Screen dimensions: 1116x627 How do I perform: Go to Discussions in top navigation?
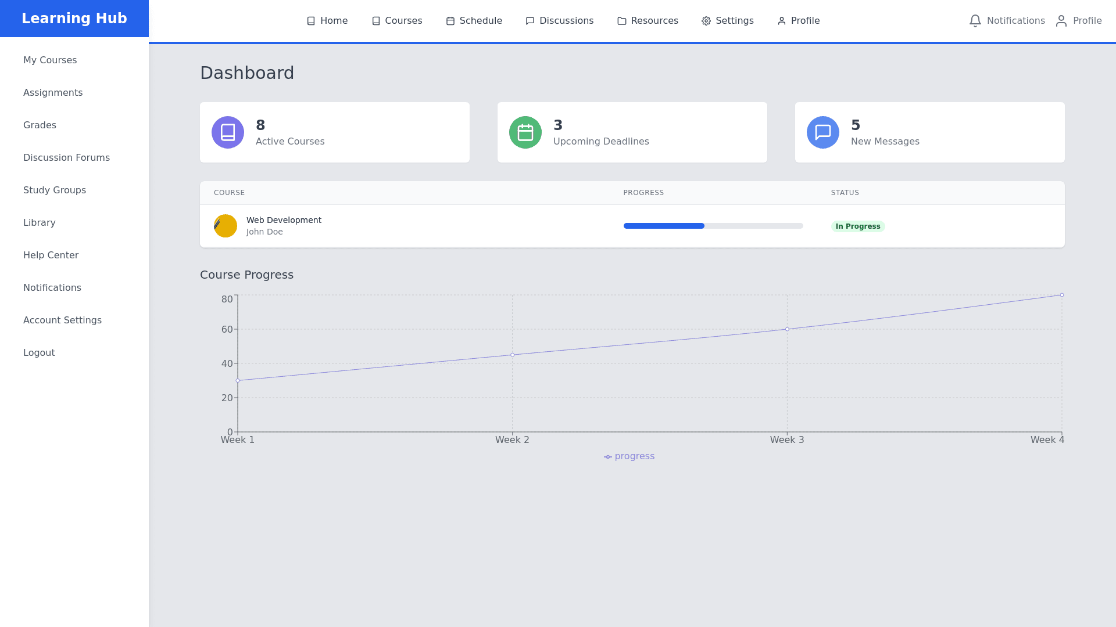pos(560,21)
